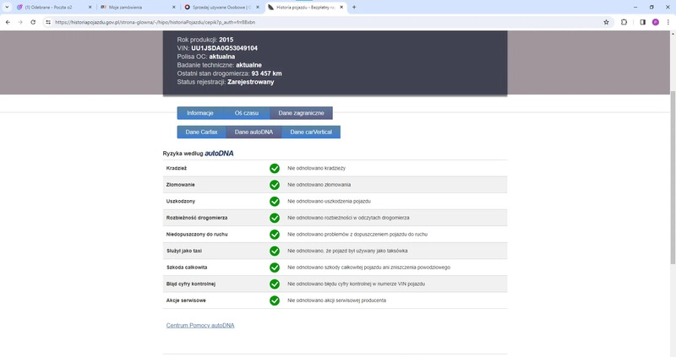Close the Odebrane Poczta o2 tab

(90, 8)
